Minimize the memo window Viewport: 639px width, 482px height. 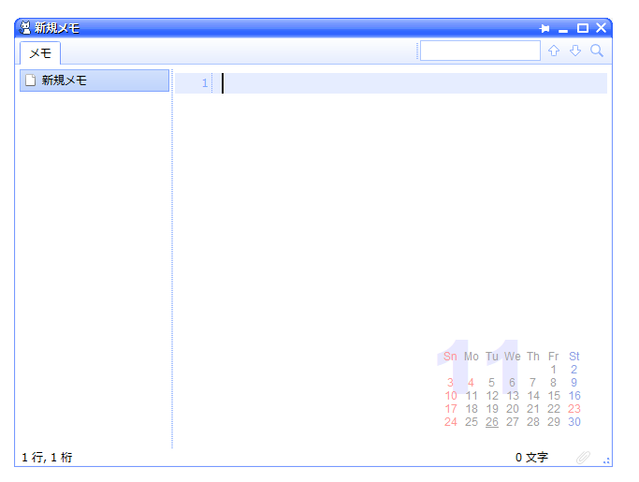[563, 28]
